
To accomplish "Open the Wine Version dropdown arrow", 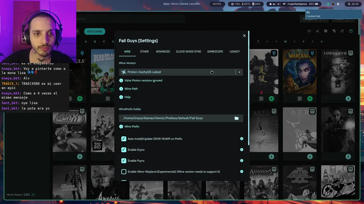I will pos(239,72).
